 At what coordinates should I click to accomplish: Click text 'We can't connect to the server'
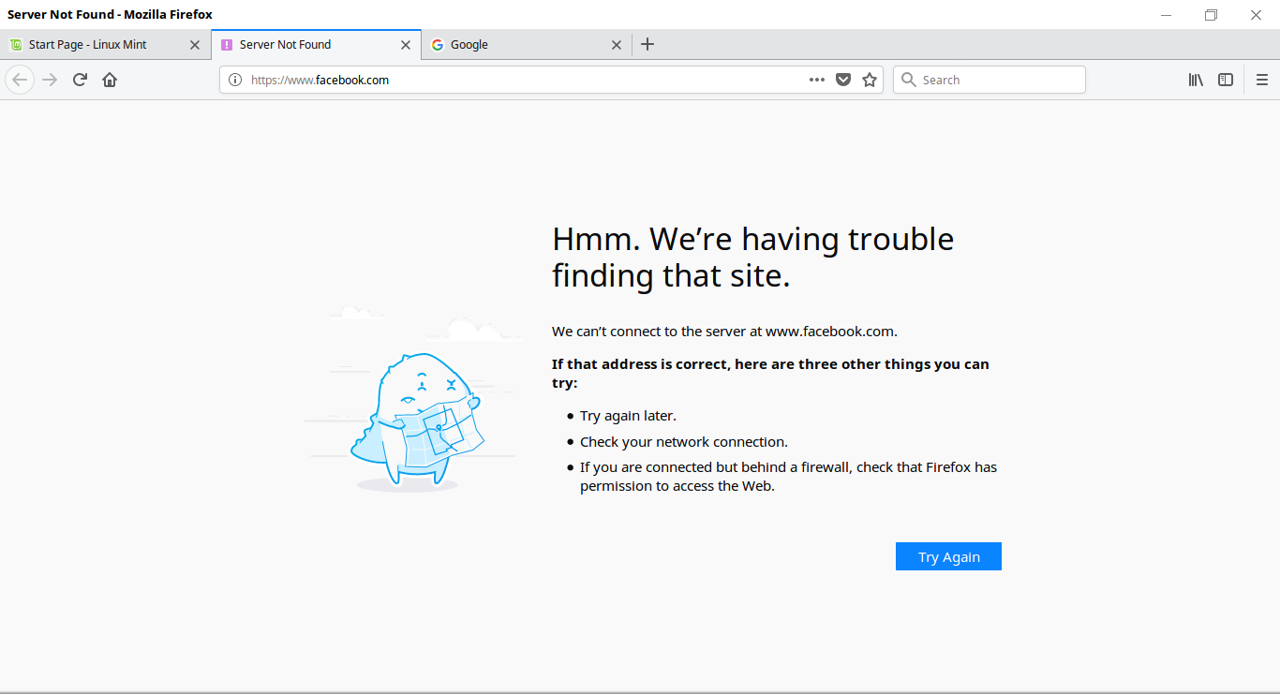(724, 331)
